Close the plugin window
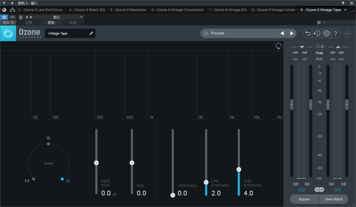The image size is (356, 207). point(351,3)
